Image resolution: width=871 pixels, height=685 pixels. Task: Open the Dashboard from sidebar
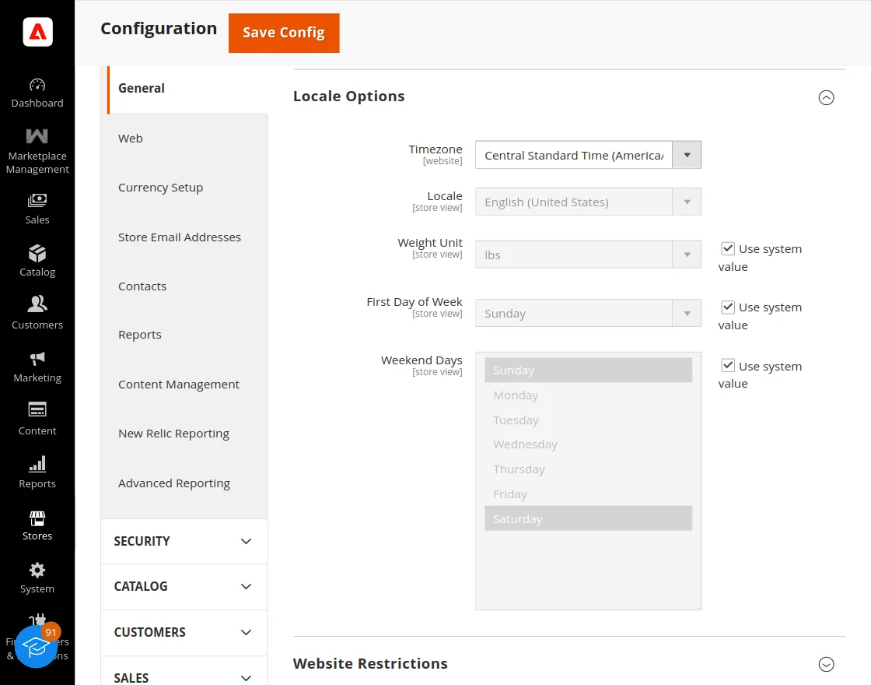(x=37, y=93)
